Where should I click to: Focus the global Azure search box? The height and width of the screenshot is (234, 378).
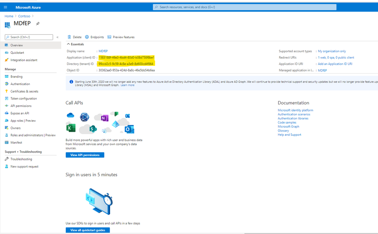click(244, 7)
